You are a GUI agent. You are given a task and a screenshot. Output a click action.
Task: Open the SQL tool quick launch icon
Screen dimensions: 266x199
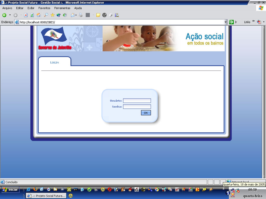pyautogui.click(x=137, y=189)
